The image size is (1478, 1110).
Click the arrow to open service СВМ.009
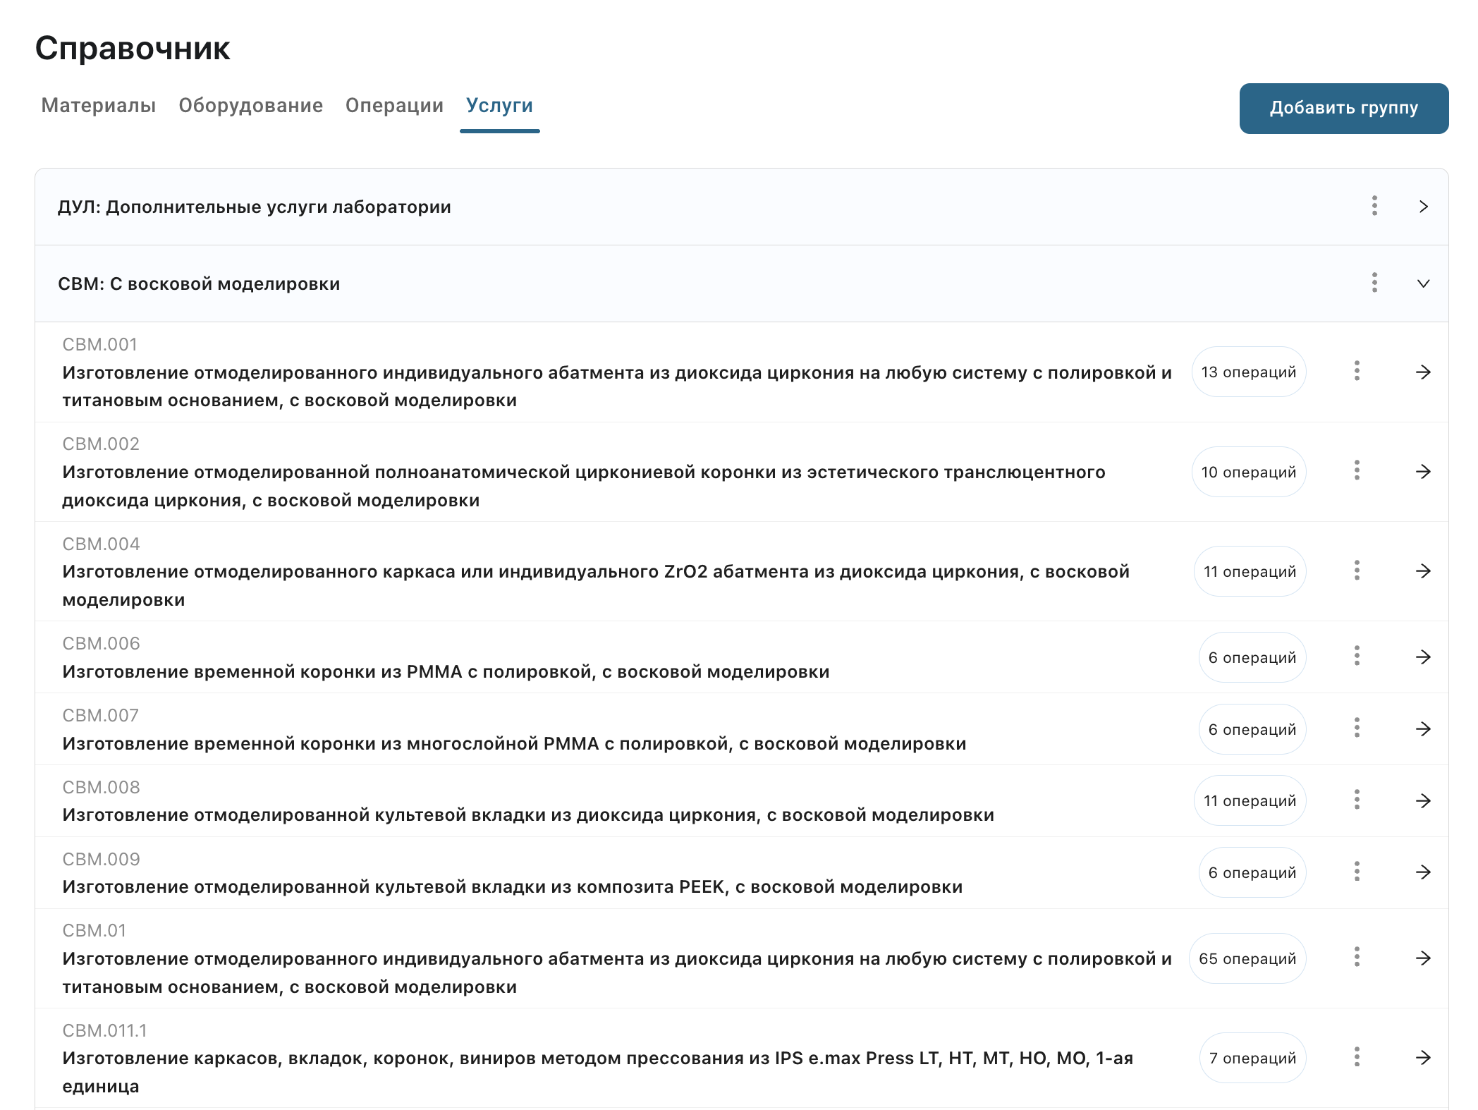point(1423,872)
